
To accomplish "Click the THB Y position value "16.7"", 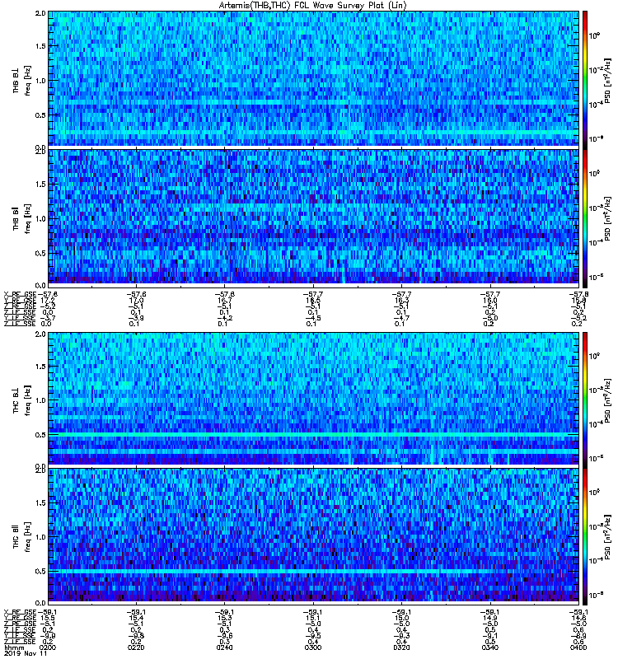I will coord(224,301).
